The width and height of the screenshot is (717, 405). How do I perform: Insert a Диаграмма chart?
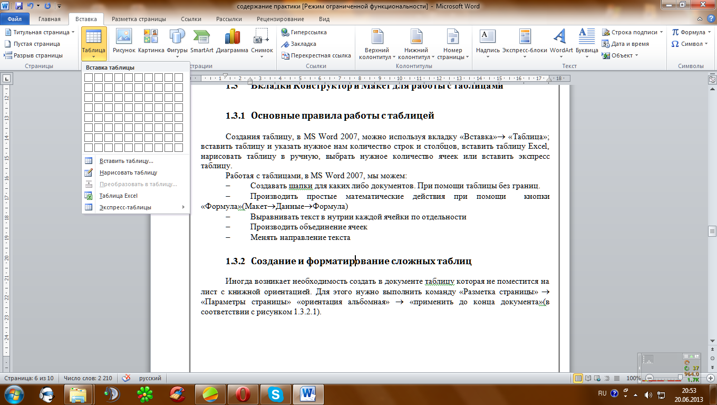click(232, 42)
